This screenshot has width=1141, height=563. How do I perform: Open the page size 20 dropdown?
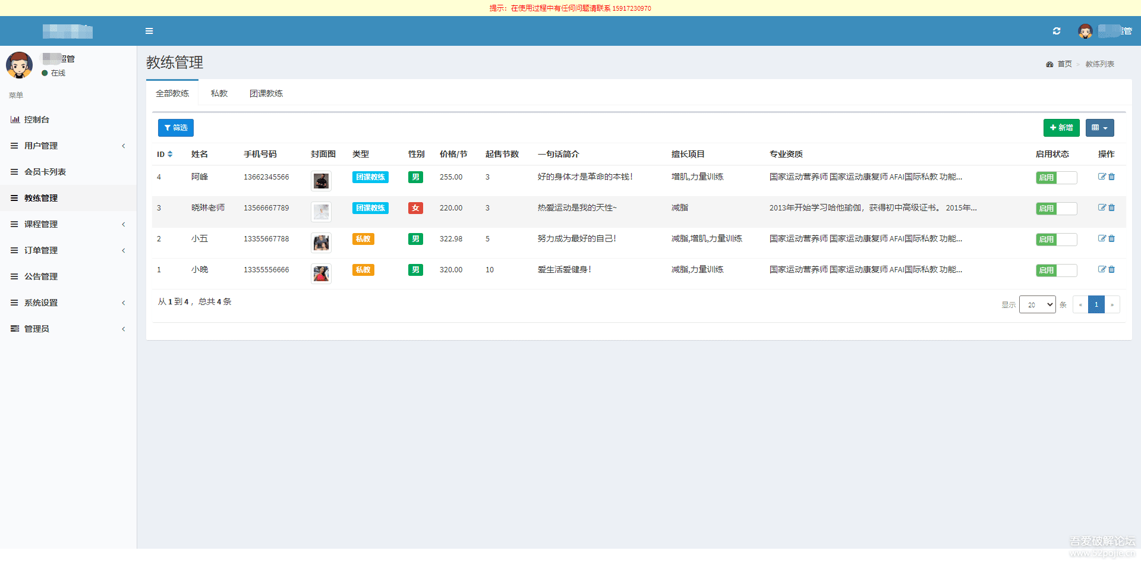coord(1037,304)
